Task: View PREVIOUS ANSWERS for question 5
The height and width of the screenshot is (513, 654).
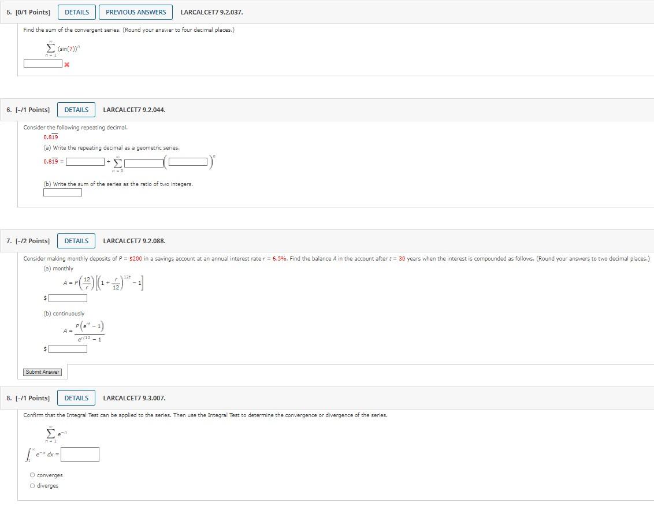Action: pyautogui.click(x=136, y=12)
